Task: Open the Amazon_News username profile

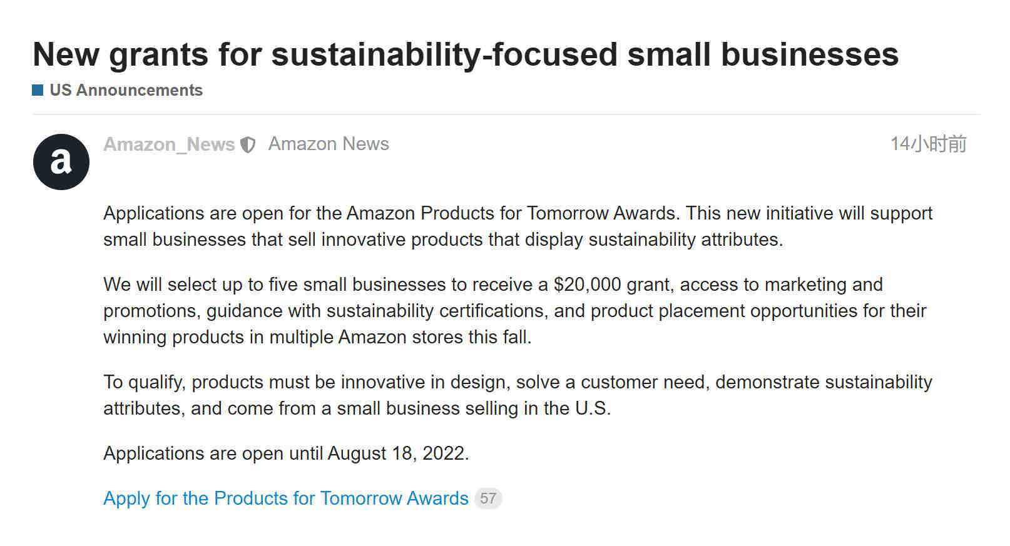Action: (x=169, y=144)
